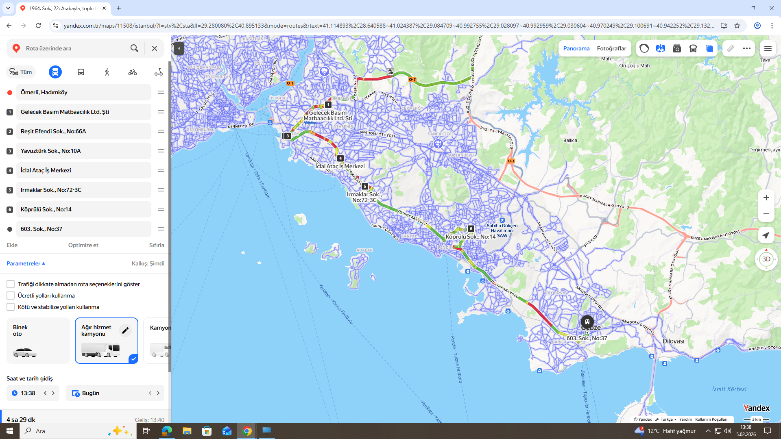Switch to the Panorama tab
The width and height of the screenshot is (781, 439).
pyautogui.click(x=576, y=48)
